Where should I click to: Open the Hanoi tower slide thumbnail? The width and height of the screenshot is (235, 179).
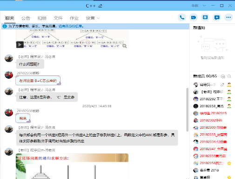tap(72, 166)
